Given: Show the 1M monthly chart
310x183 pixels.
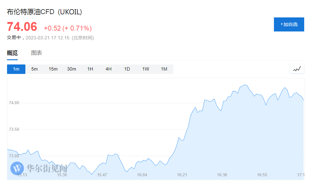Looking at the screenshot, I should pyautogui.click(x=164, y=69).
